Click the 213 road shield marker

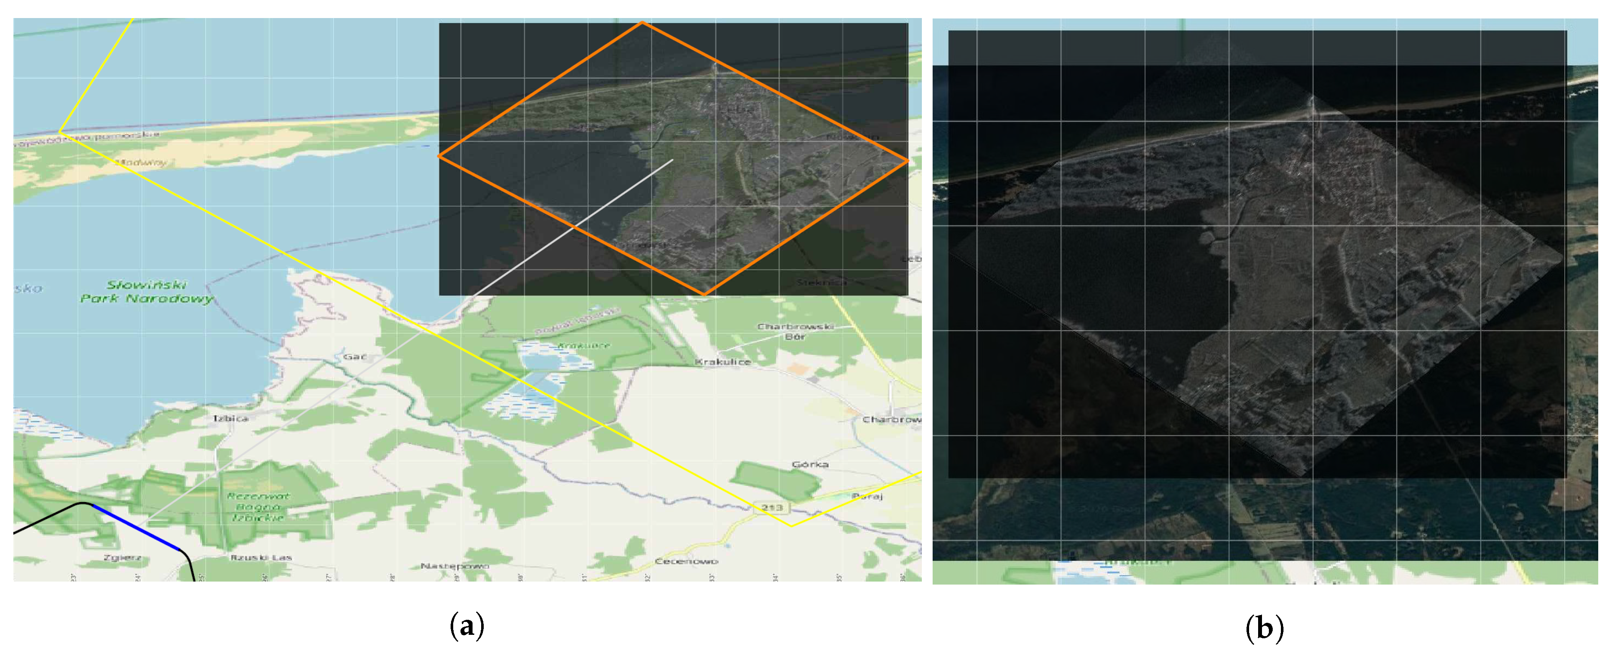[x=772, y=507]
